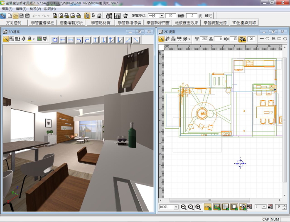This screenshot has width=290, height=222.
Task: Click the turn-left curved arrow in the 3D window
Action: pyautogui.click(x=79, y=40)
